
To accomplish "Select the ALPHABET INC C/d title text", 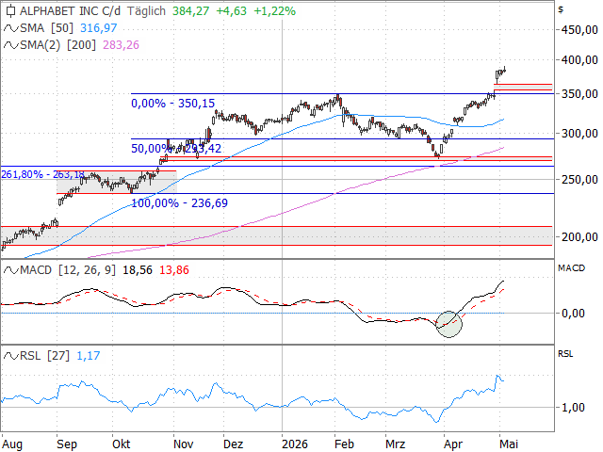I will (x=70, y=11).
